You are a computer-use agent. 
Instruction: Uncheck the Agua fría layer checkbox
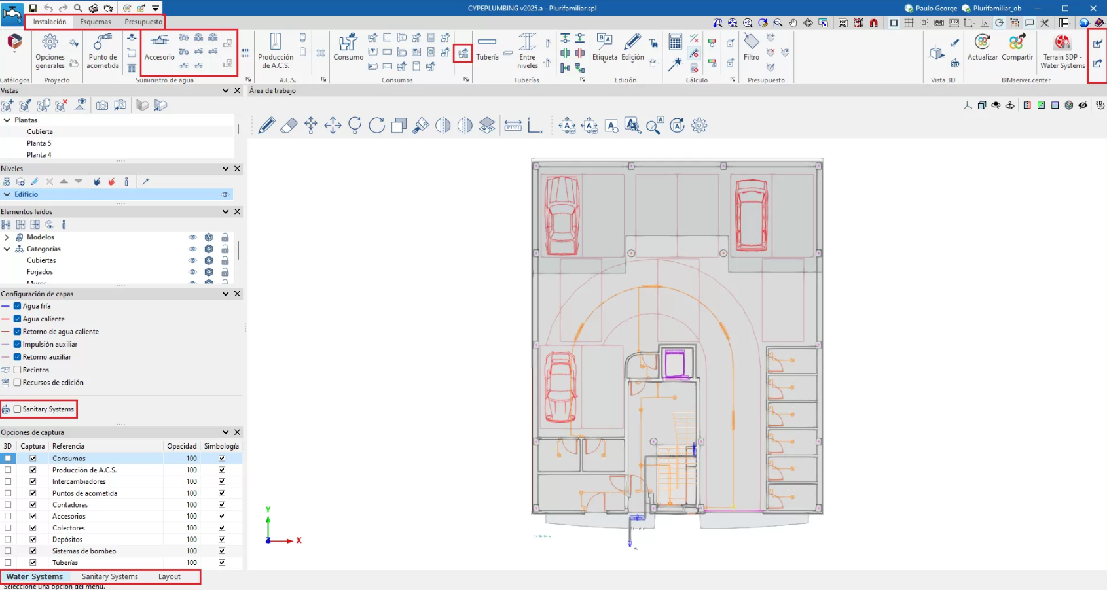pyautogui.click(x=18, y=306)
